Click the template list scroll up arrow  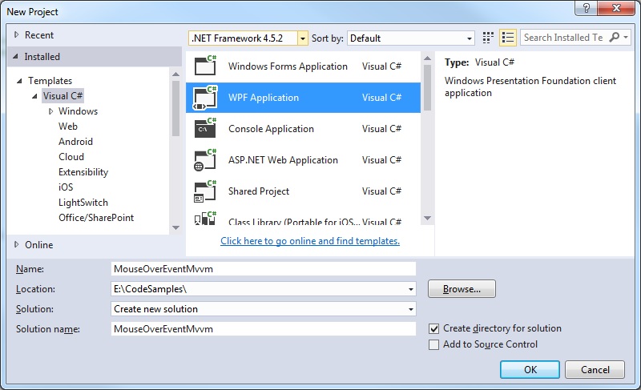[427, 58]
